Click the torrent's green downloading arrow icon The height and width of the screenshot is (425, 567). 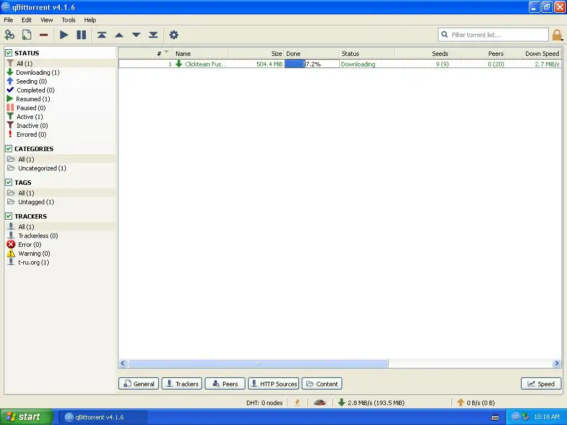point(179,64)
